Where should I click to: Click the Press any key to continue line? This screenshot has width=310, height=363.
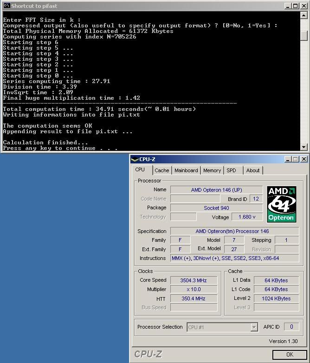[x=60, y=148]
